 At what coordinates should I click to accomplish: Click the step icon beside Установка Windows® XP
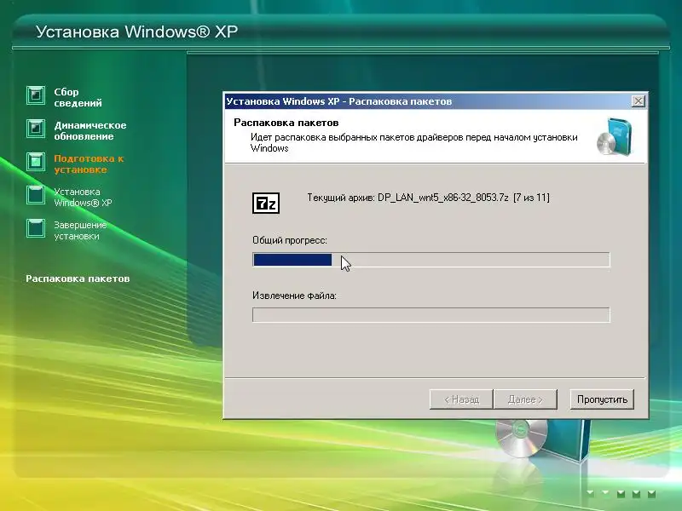click(x=36, y=195)
